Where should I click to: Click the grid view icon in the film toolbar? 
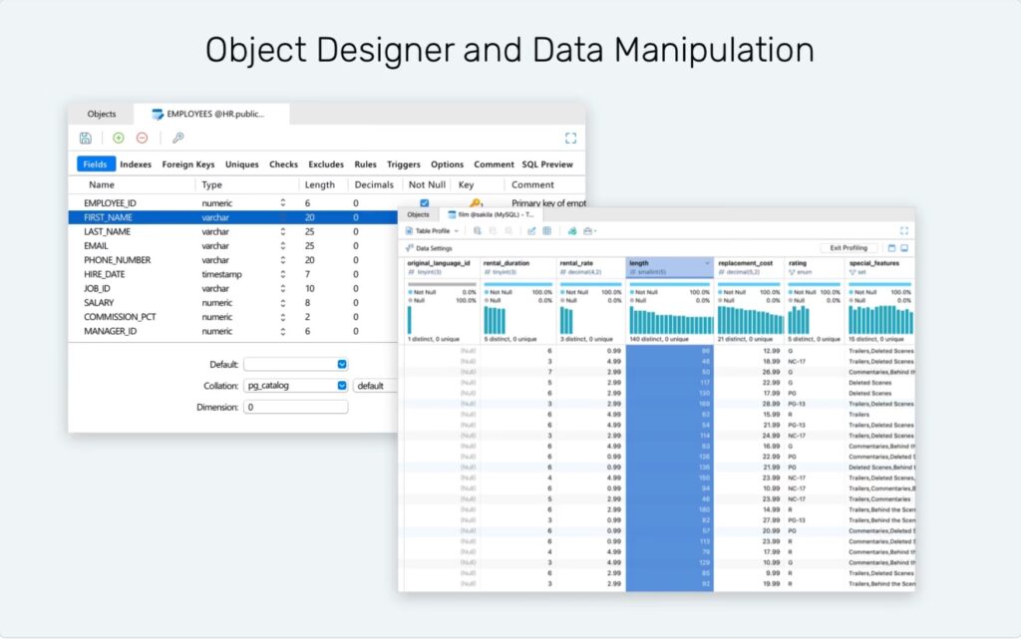[x=547, y=230]
